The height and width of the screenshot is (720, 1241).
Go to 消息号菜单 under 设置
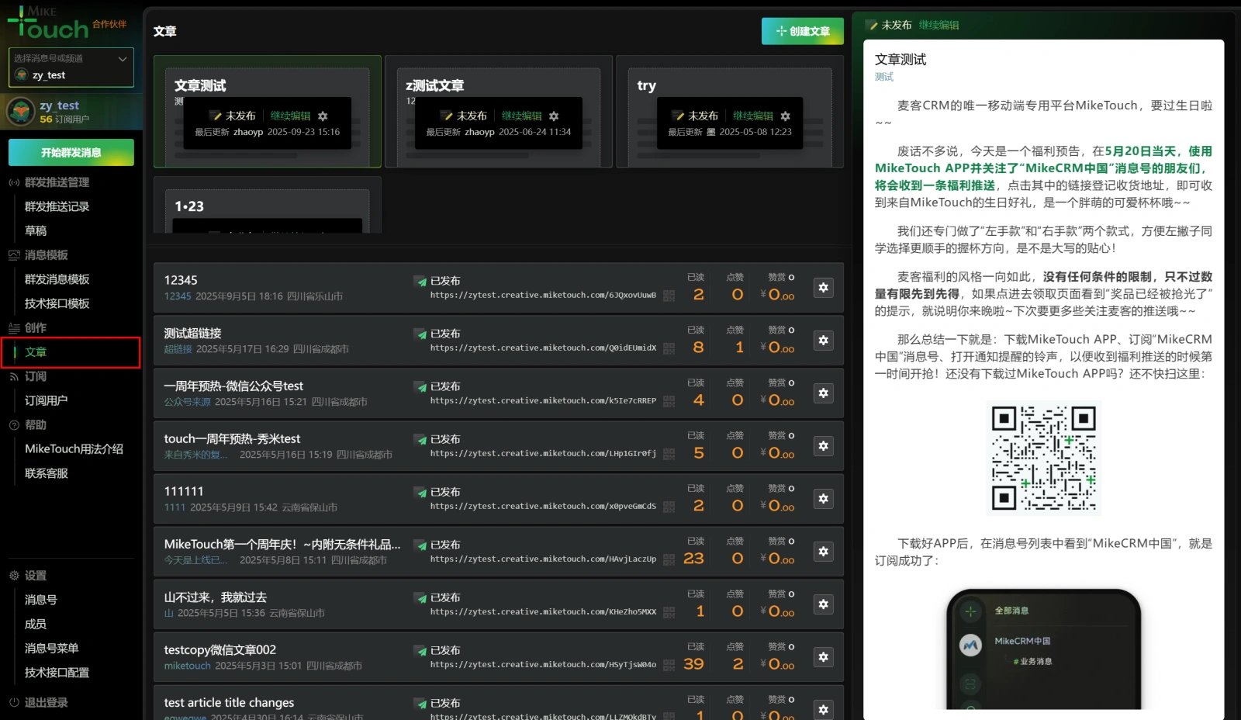[x=51, y=648]
